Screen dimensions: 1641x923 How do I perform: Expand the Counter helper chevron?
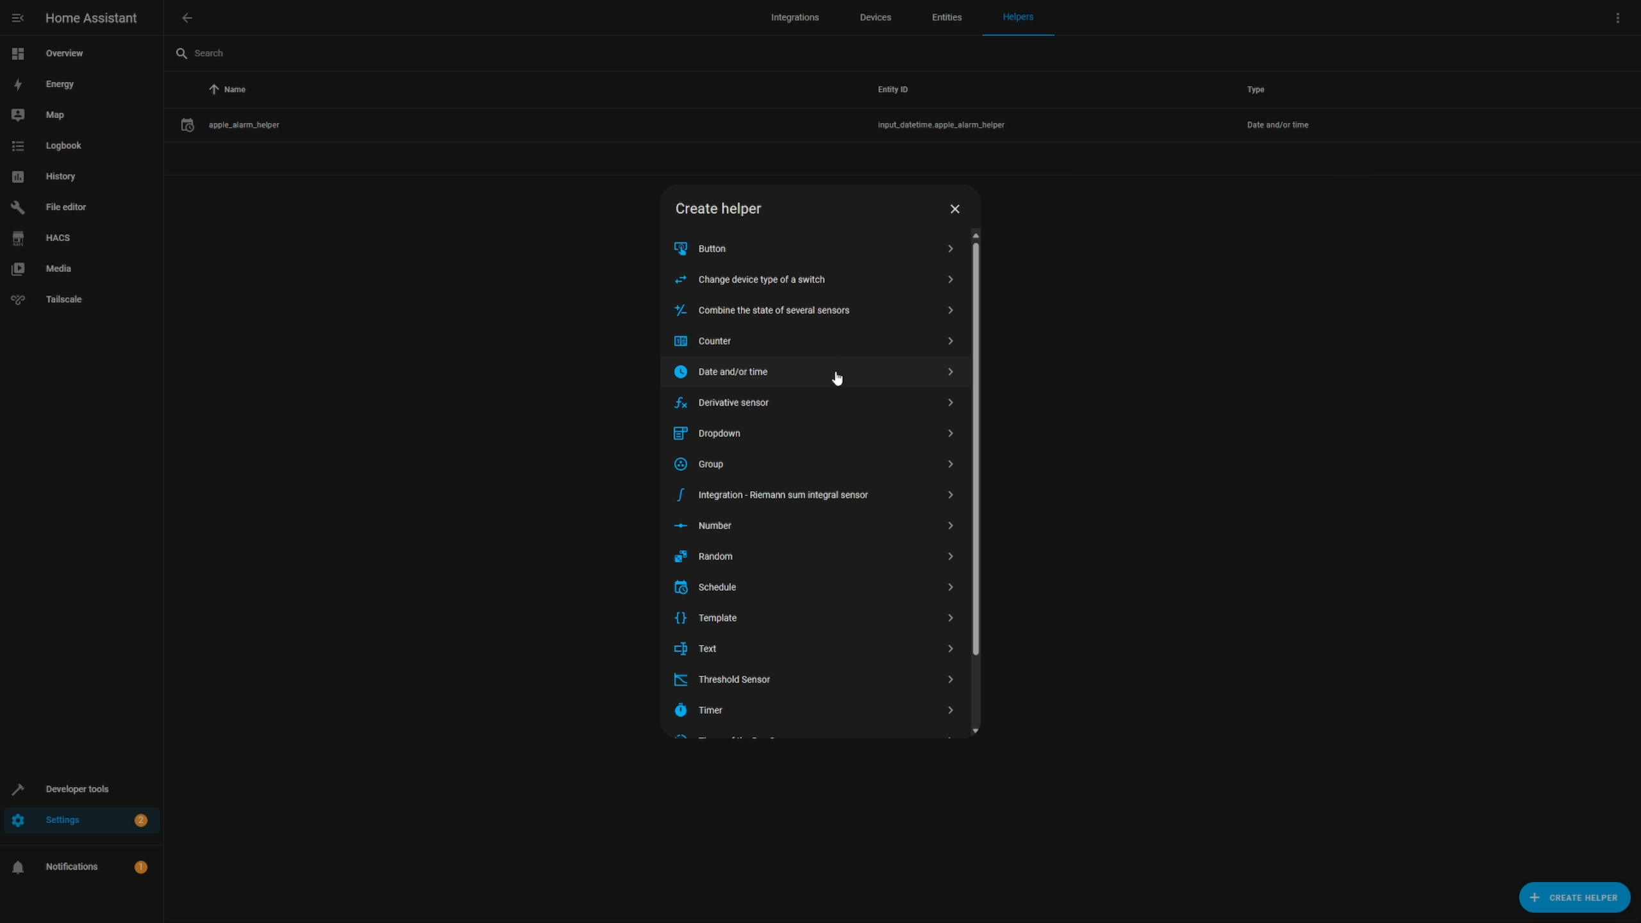pyautogui.click(x=950, y=341)
